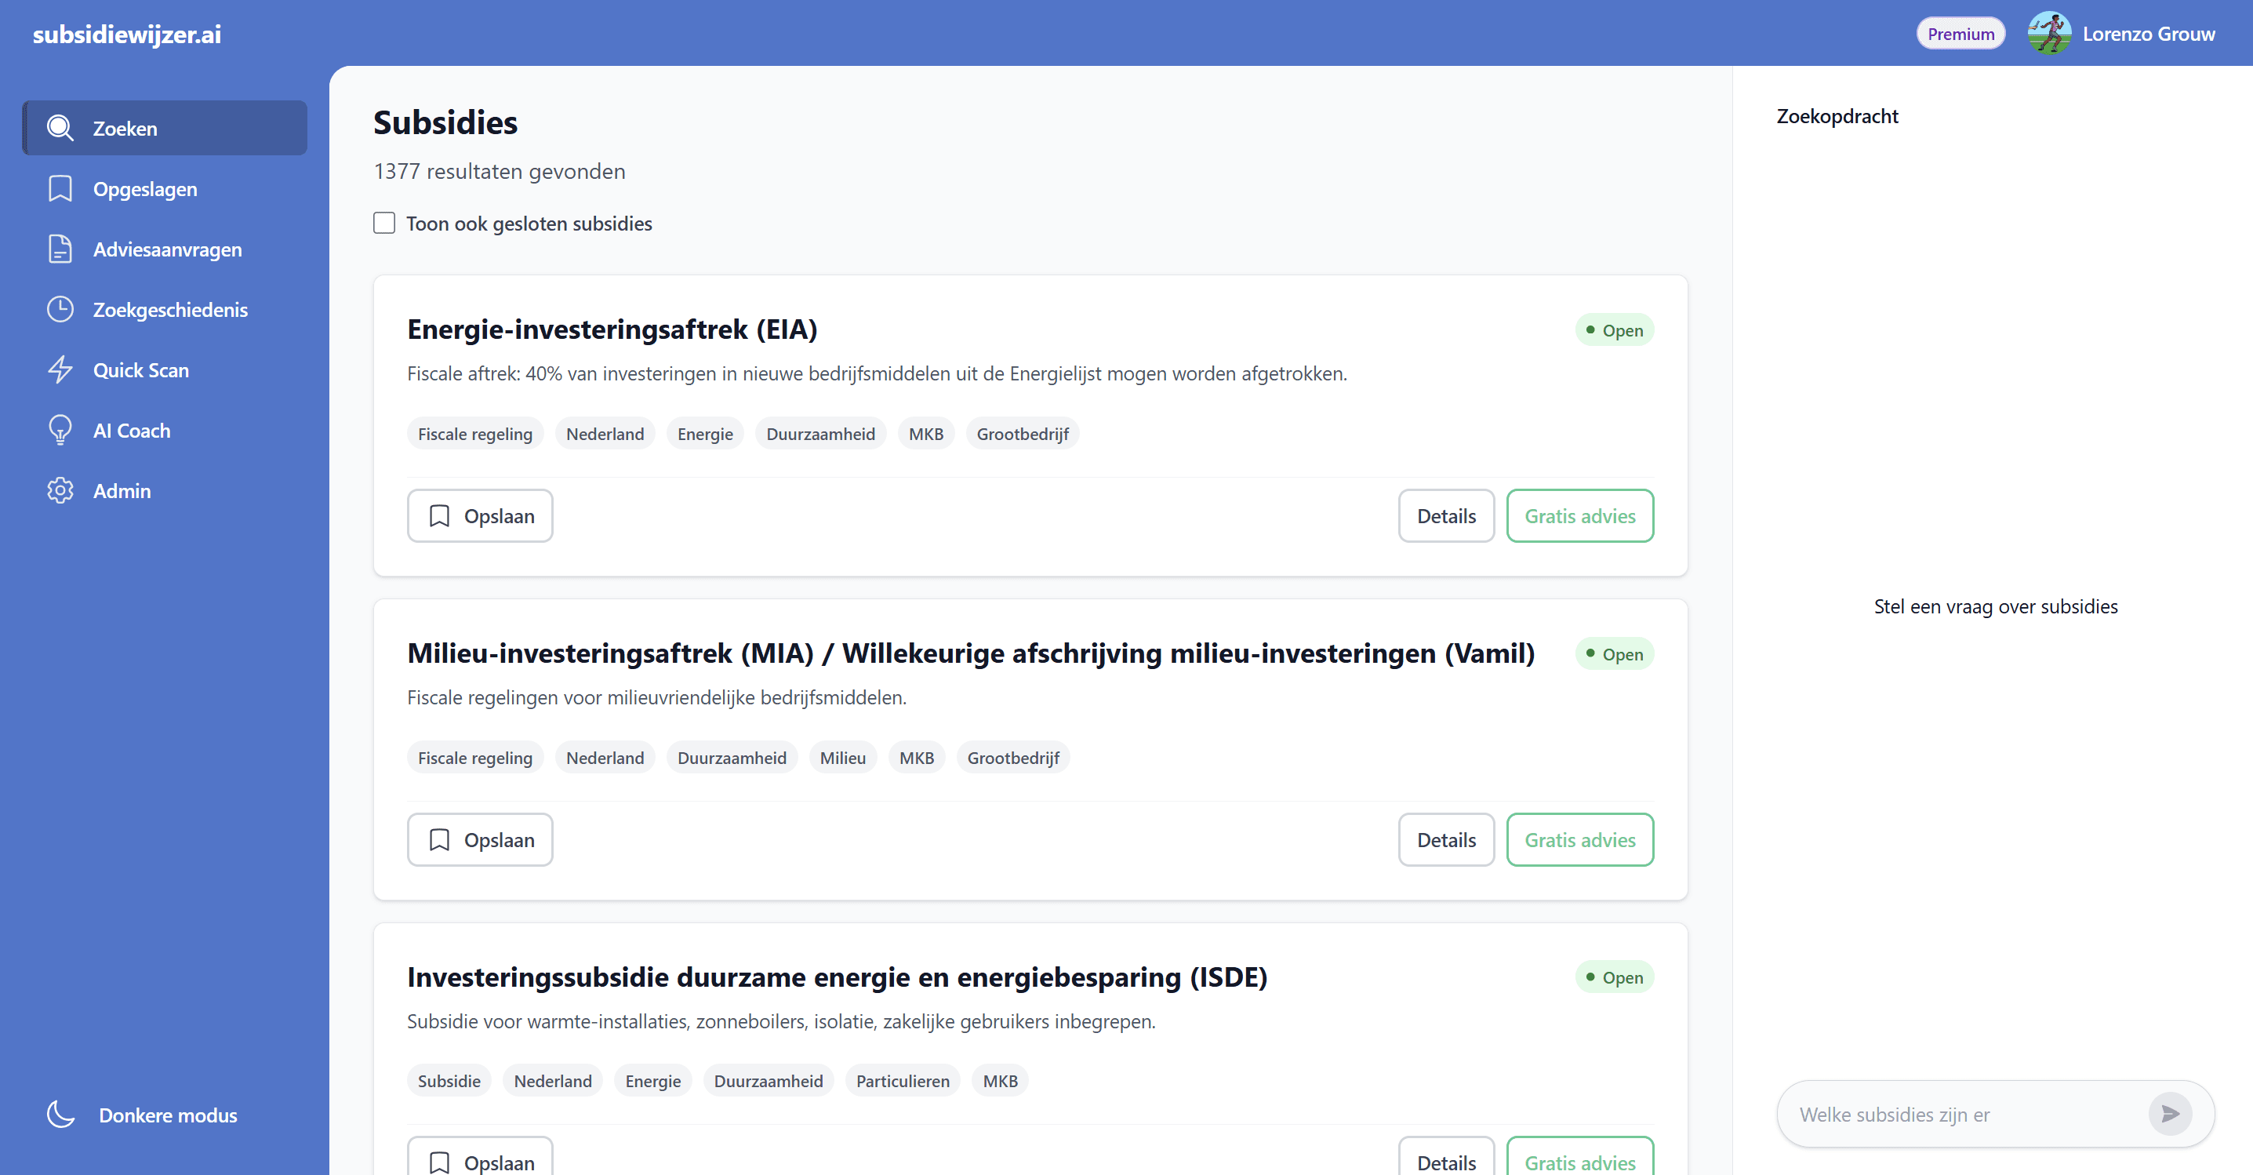Open Admin via the gear icon

(x=60, y=490)
